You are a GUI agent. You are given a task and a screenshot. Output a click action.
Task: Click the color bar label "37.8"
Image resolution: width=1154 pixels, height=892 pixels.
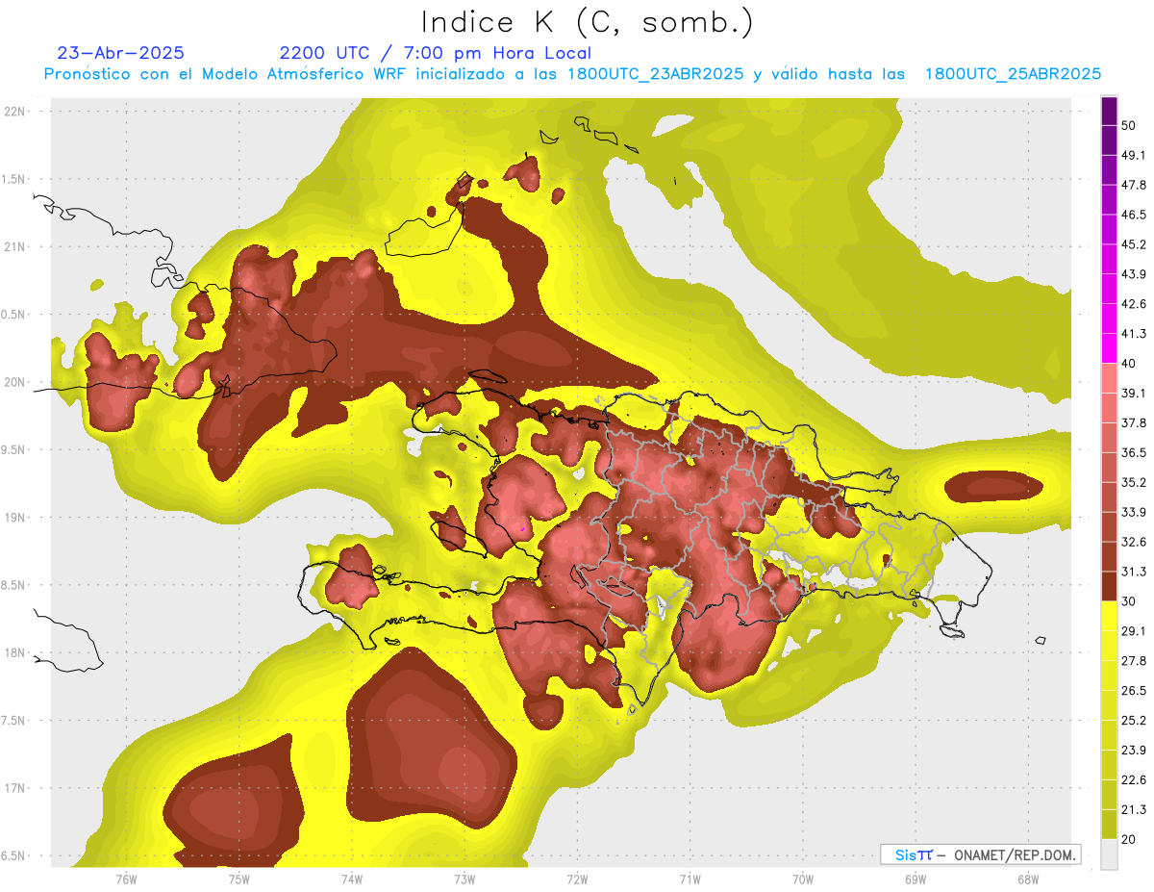pyautogui.click(x=1134, y=422)
